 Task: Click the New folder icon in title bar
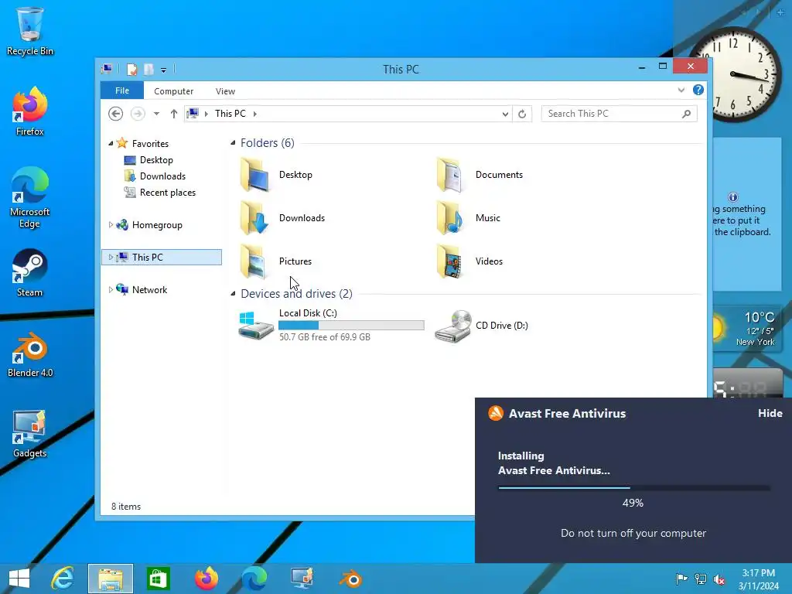148,69
